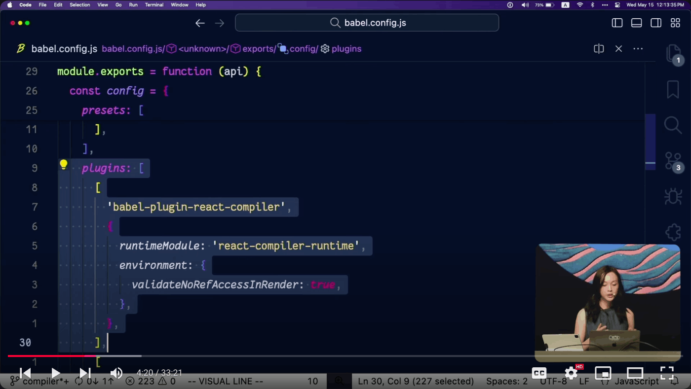This screenshot has height=389, width=691.
Task: Open Customize Layout grid icon
Action: 675,23
